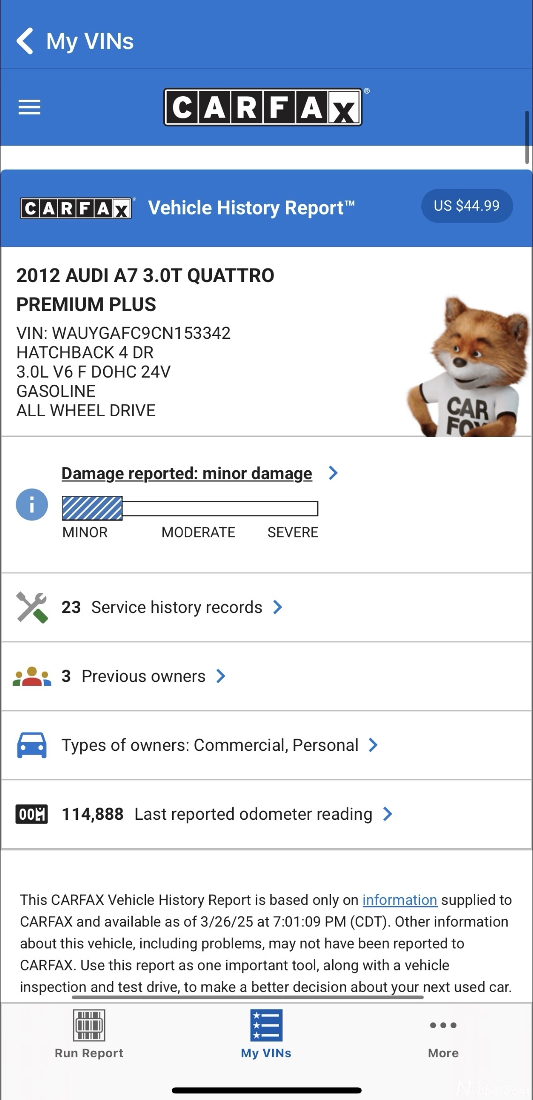This screenshot has height=1100, width=533.
Task: Open the hamburger menu
Action: coord(30,107)
